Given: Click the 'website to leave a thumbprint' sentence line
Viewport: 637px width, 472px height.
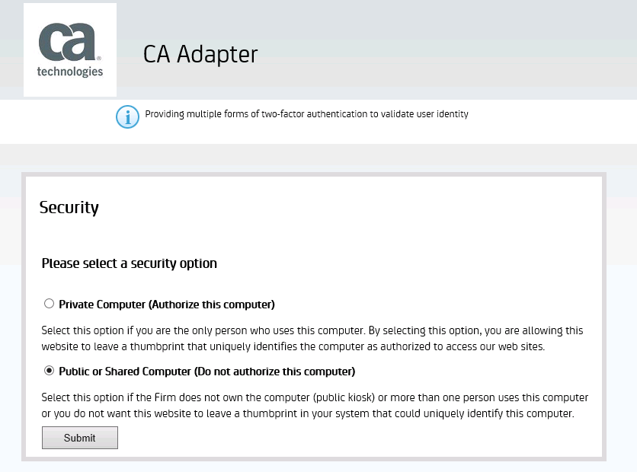Looking at the screenshot, I should click(x=293, y=346).
